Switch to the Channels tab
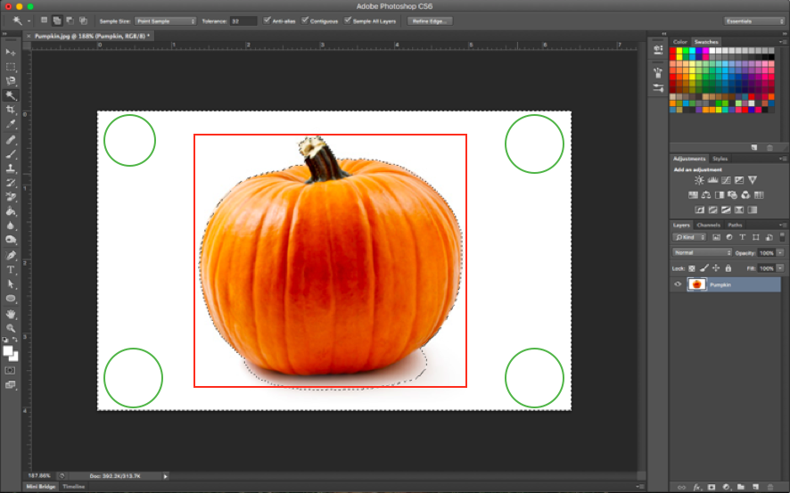Image resolution: width=790 pixels, height=493 pixels. (x=708, y=225)
